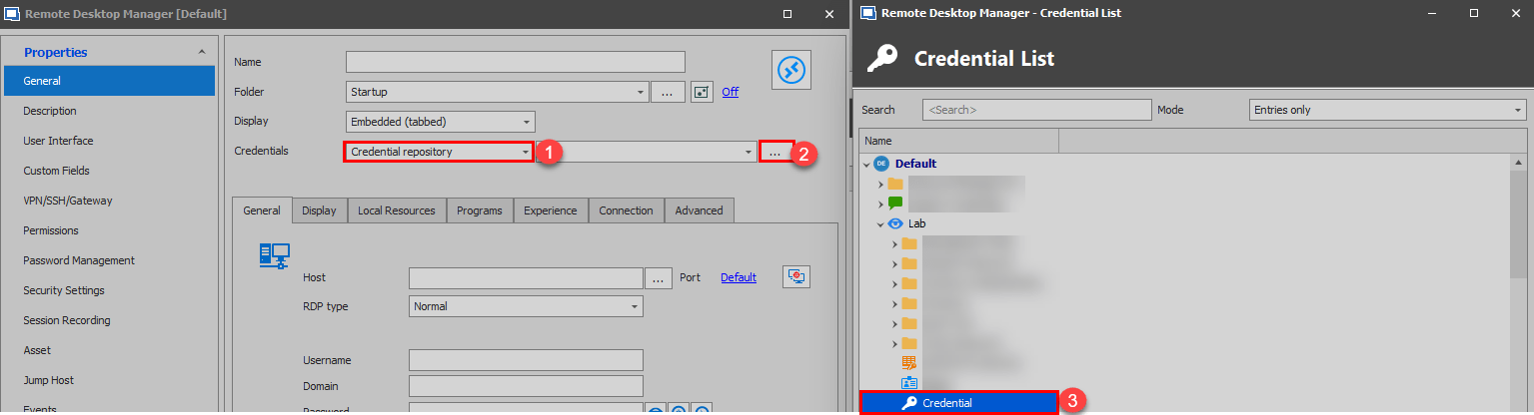Switch to the Experience tab
Image resolution: width=1534 pixels, height=415 pixels.
(551, 210)
